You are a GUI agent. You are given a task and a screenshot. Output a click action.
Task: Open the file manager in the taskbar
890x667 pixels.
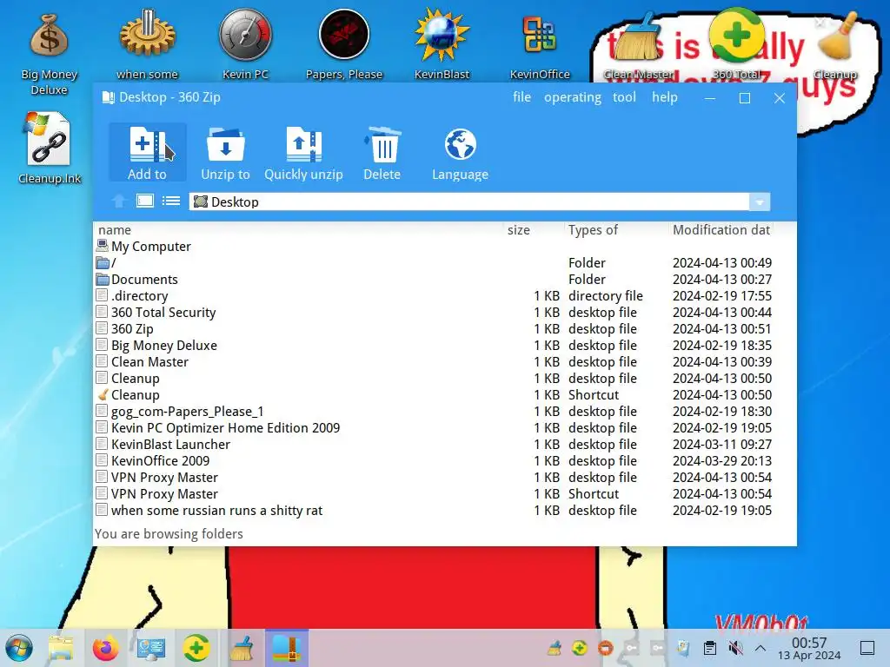[x=61, y=648]
